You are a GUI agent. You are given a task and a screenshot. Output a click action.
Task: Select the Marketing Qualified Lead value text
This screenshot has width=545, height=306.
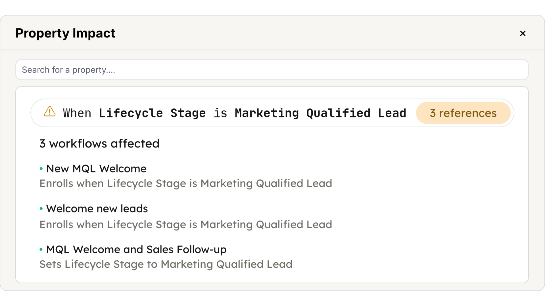[320, 113]
